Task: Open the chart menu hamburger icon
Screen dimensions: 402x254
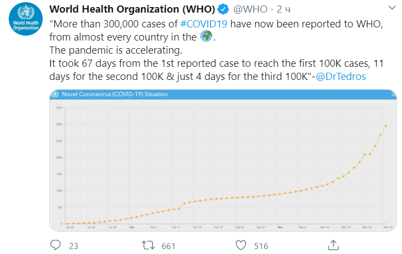Action: coord(394,94)
